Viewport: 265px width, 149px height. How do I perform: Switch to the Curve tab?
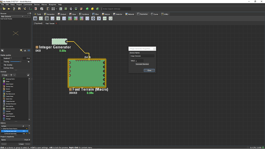[154, 14]
